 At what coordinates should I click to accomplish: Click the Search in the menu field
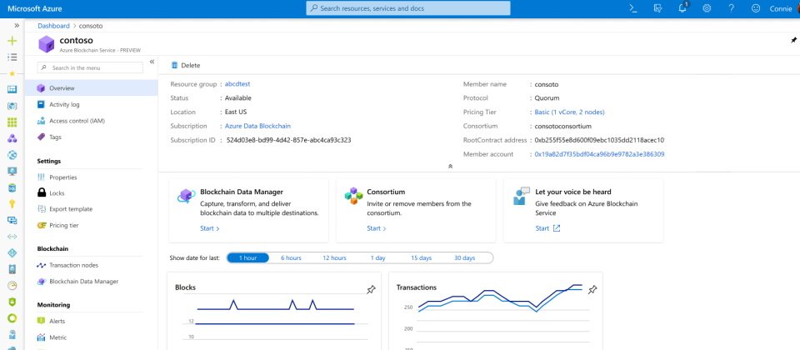90,67
